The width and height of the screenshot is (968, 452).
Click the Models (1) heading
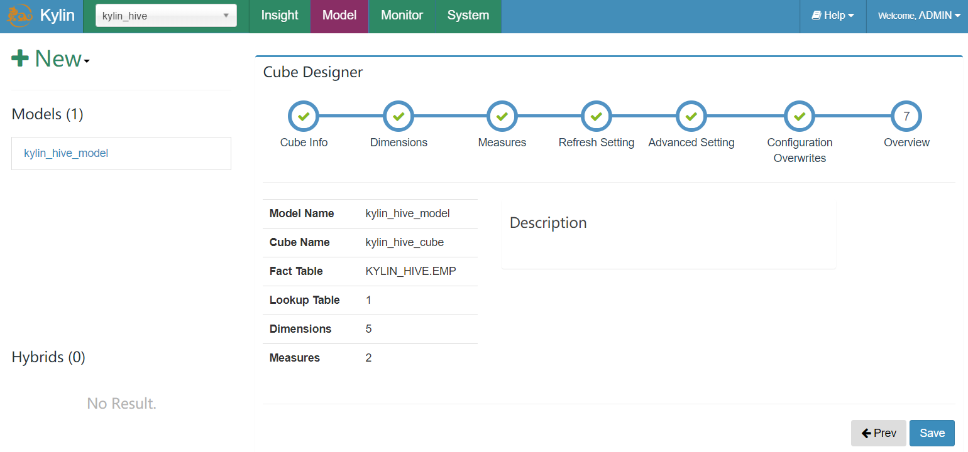48,114
